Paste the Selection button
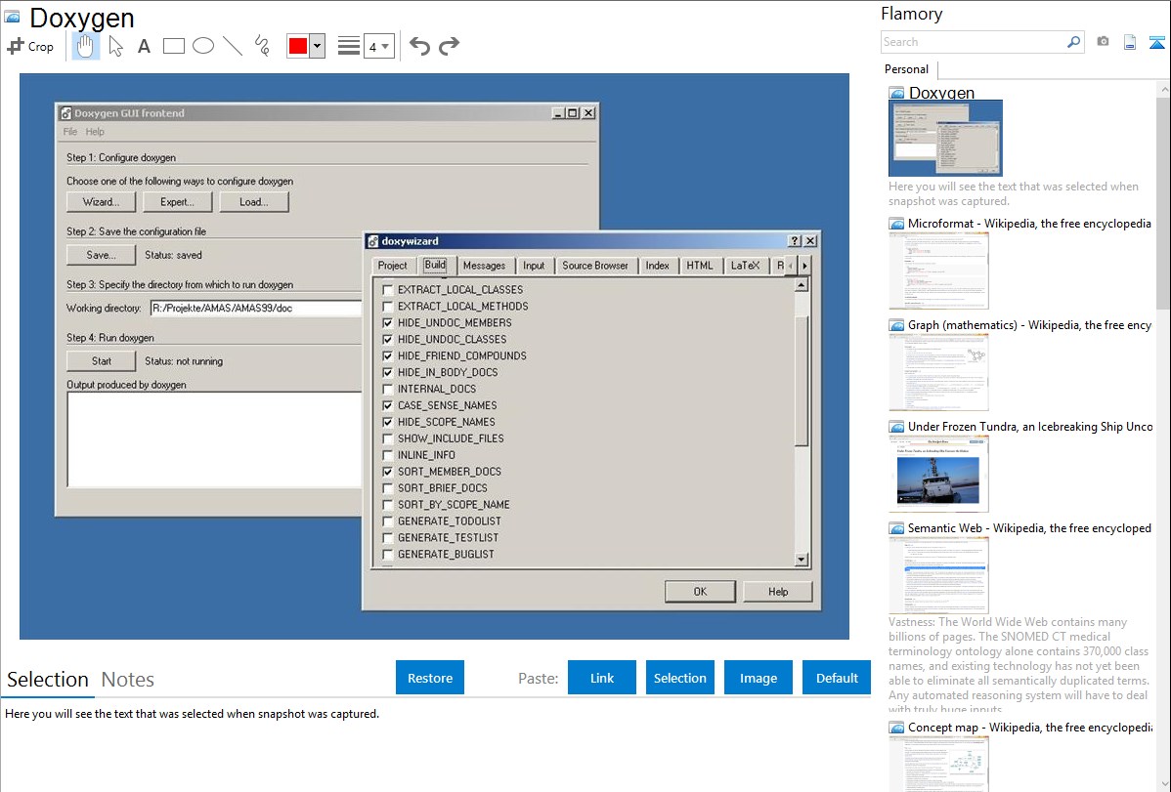 pyautogui.click(x=679, y=678)
